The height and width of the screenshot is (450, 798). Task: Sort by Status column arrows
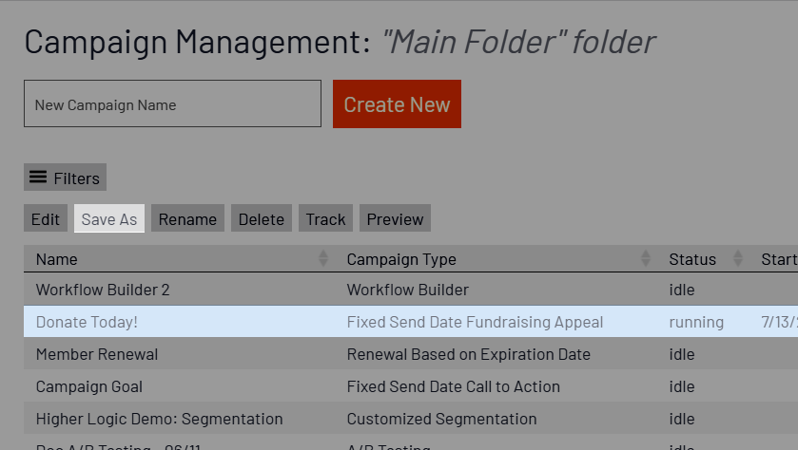(x=738, y=258)
